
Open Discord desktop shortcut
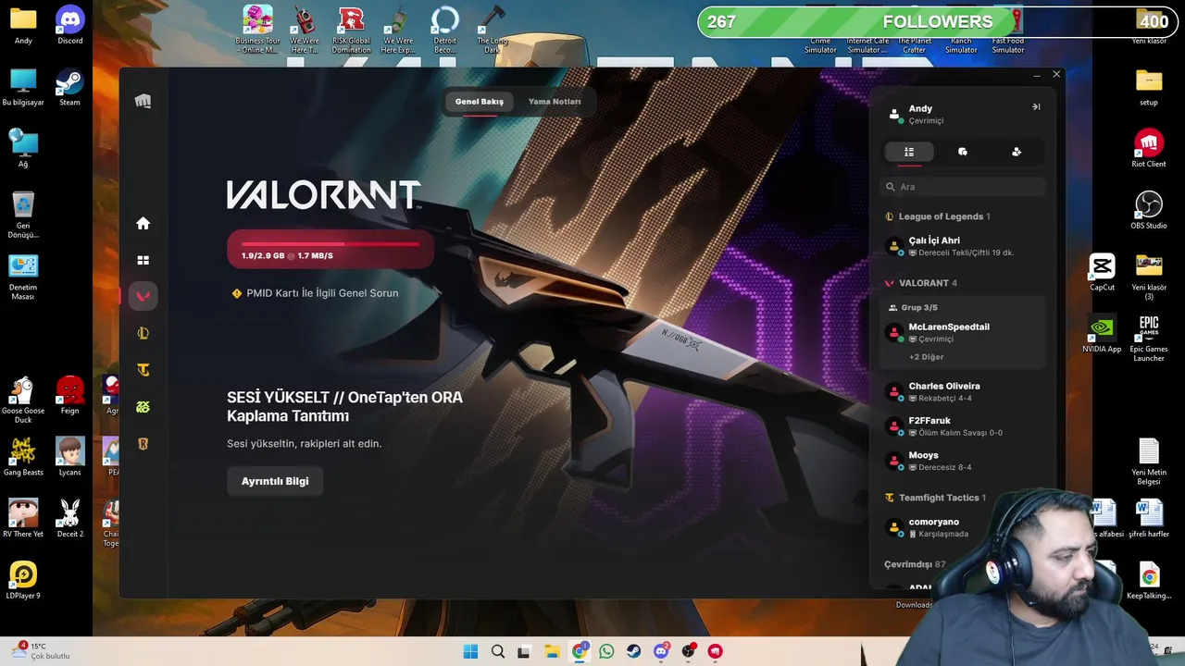pyautogui.click(x=70, y=26)
